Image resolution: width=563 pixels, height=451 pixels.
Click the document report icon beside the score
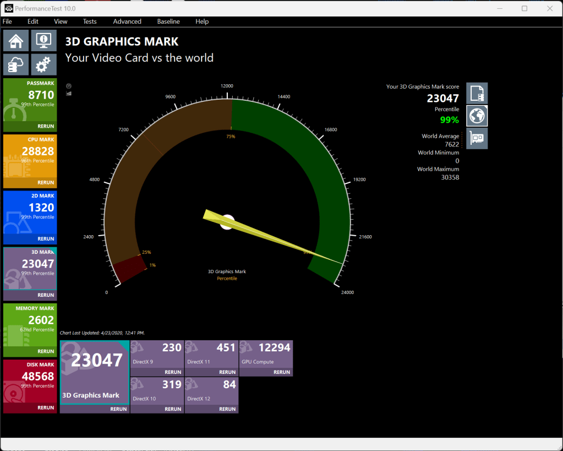[477, 93]
